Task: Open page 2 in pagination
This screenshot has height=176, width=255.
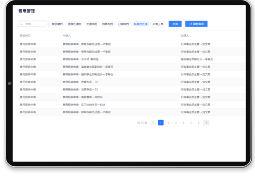Action: tap(168, 123)
